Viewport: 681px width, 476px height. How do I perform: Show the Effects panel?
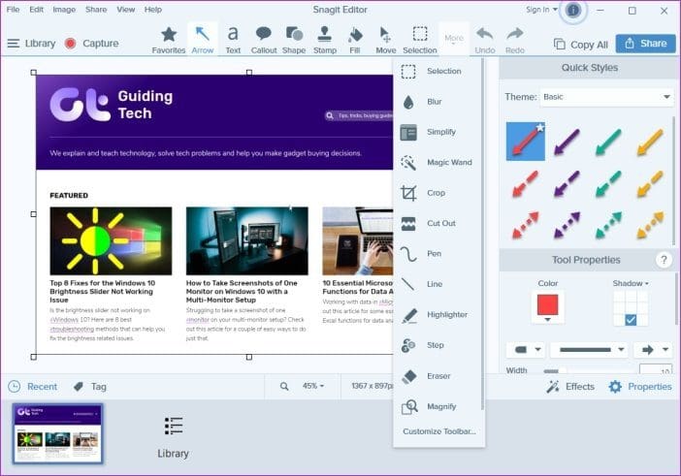pyautogui.click(x=570, y=387)
